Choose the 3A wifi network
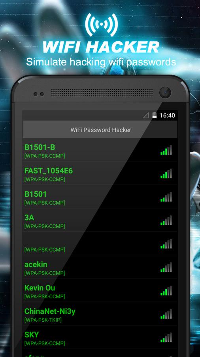This screenshot has height=357, width=200. click(100, 220)
